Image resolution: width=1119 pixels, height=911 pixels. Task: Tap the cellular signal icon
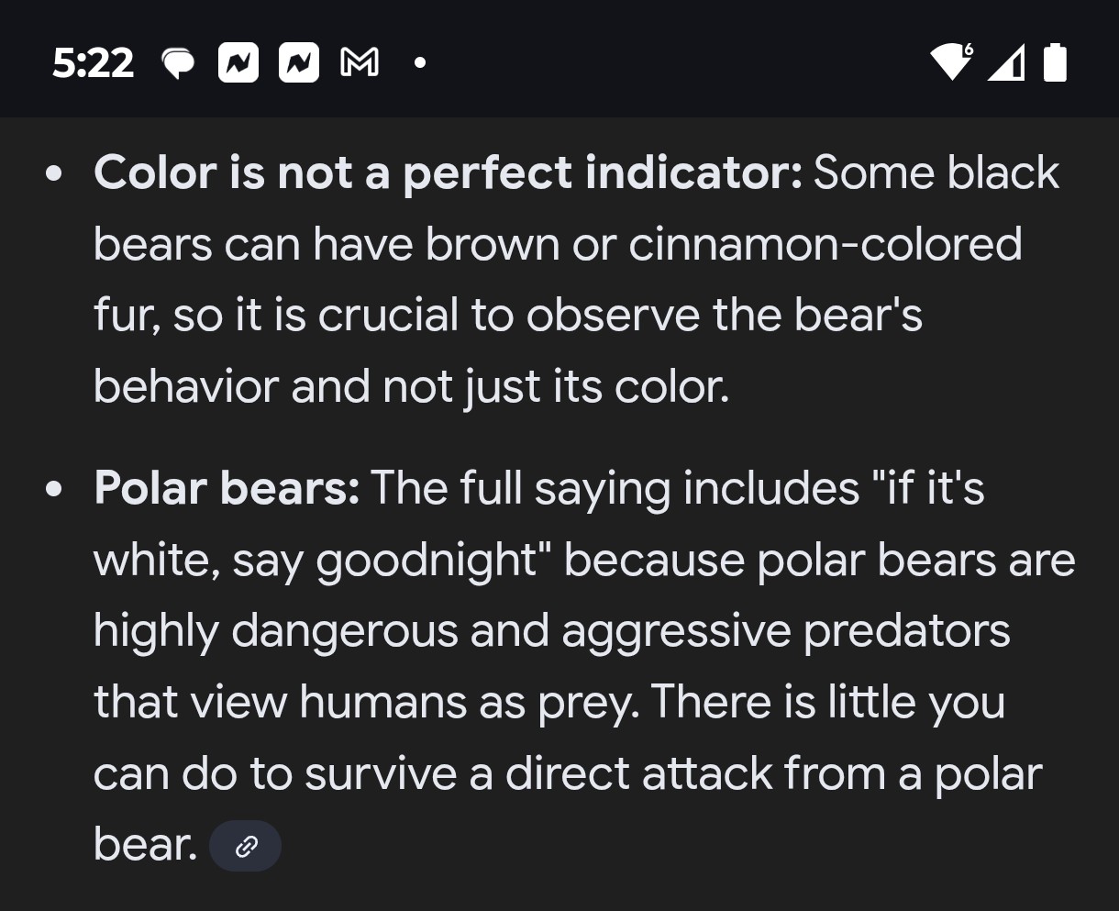point(1006,63)
